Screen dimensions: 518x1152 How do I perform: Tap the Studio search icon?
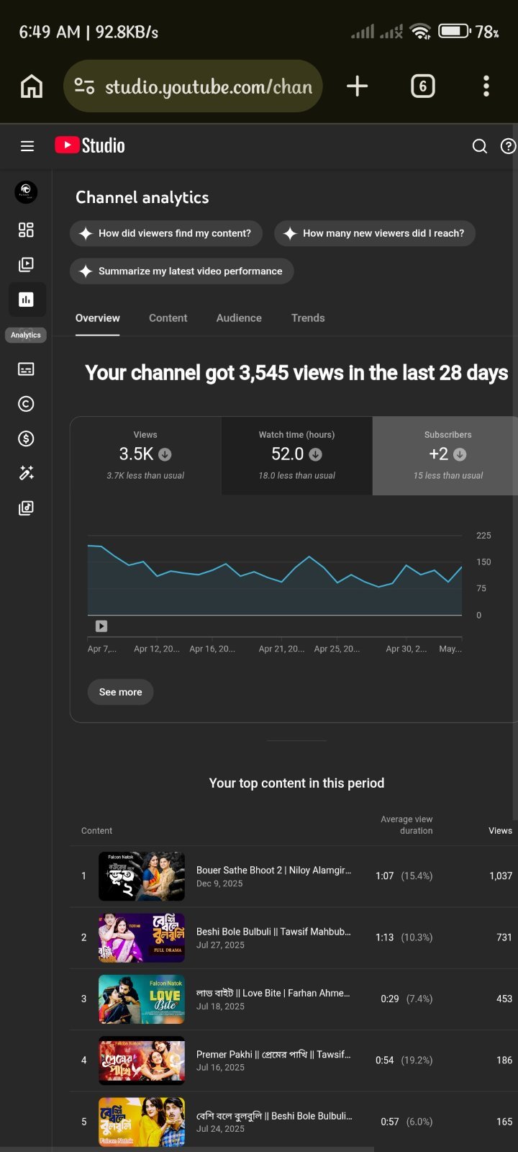(x=480, y=146)
